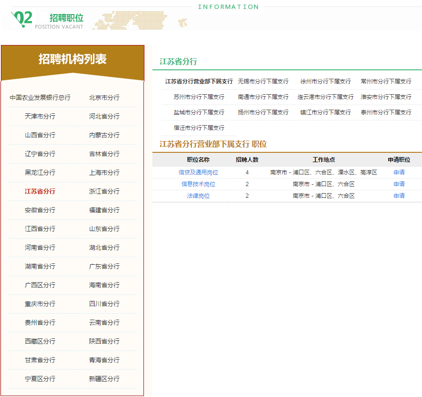Open 广东省分行 in the sidebar list
Image resolution: width=422 pixels, height=397 pixels.
pos(104,266)
